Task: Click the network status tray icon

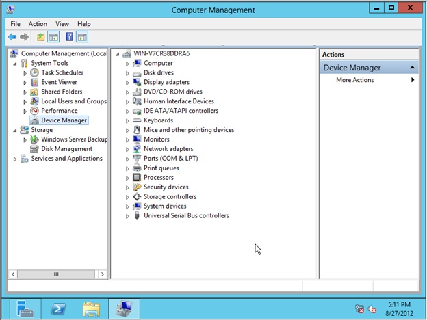Action: tap(359, 309)
